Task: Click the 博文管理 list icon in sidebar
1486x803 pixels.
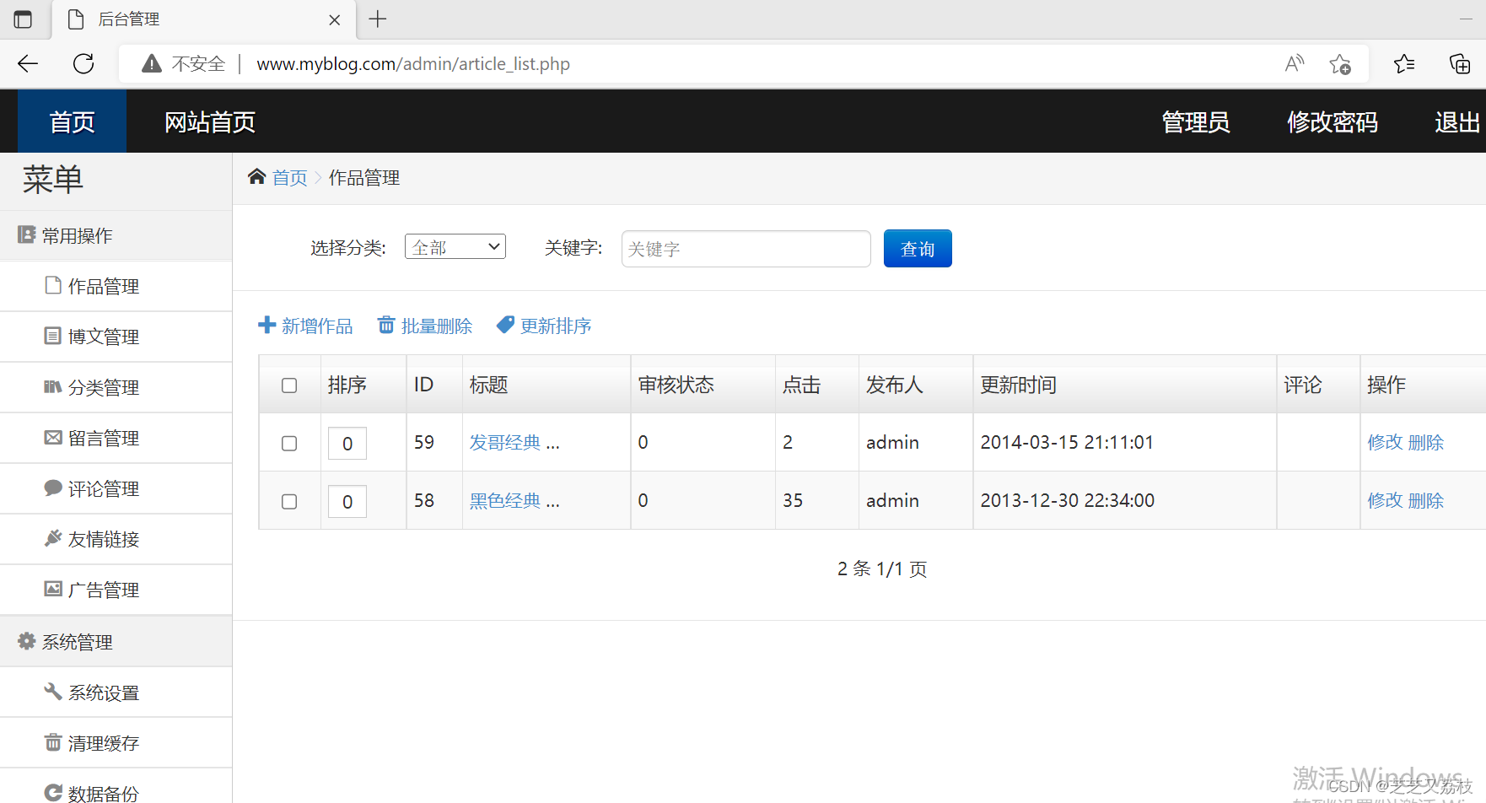Action: [52, 336]
